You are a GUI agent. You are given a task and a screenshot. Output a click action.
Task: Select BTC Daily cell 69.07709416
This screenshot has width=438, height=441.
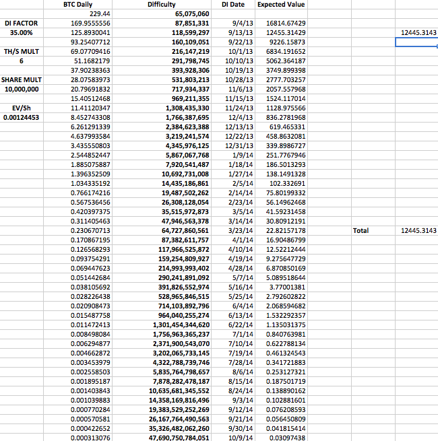pyautogui.click(x=77, y=51)
